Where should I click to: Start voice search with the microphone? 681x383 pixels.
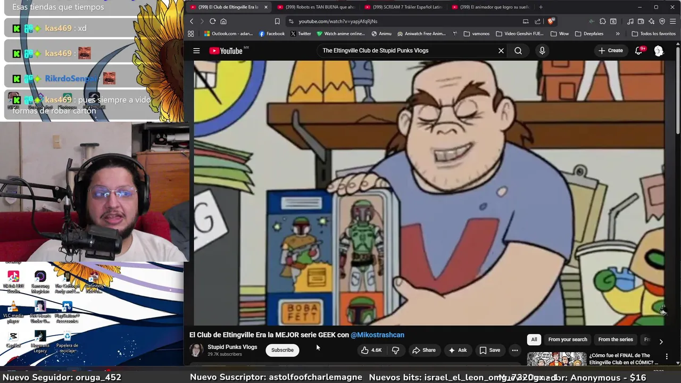tap(542, 51)
